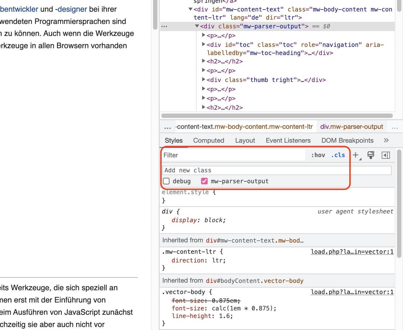Focus the Filter styles input field
The width and height of the screenshot is (403, 330).
234,155
